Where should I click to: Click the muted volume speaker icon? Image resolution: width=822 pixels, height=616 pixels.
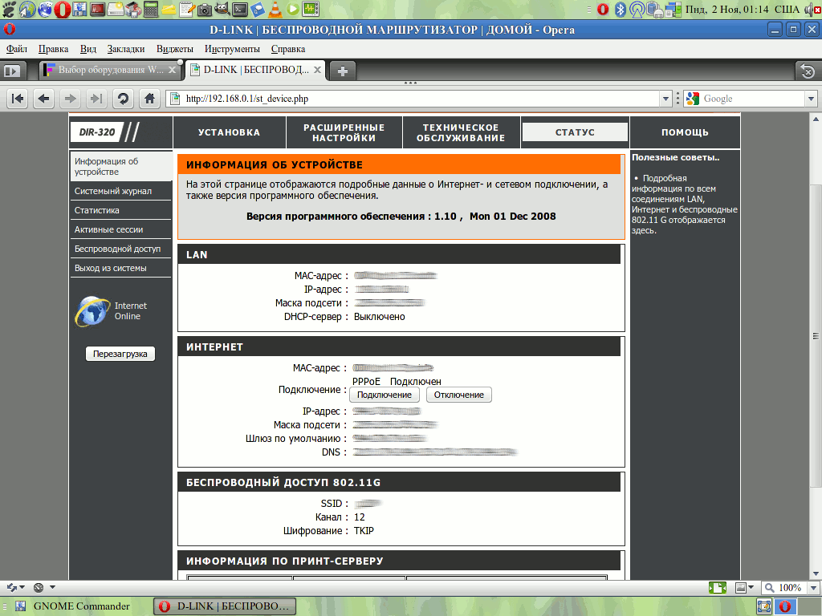tap(812, 9)
